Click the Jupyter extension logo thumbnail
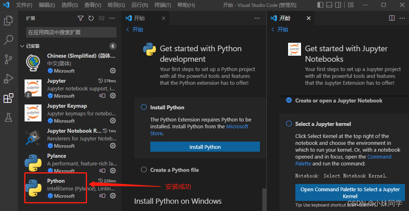This screenshot has width=409, height=211. pyautogui.click(x=33, y=88)
